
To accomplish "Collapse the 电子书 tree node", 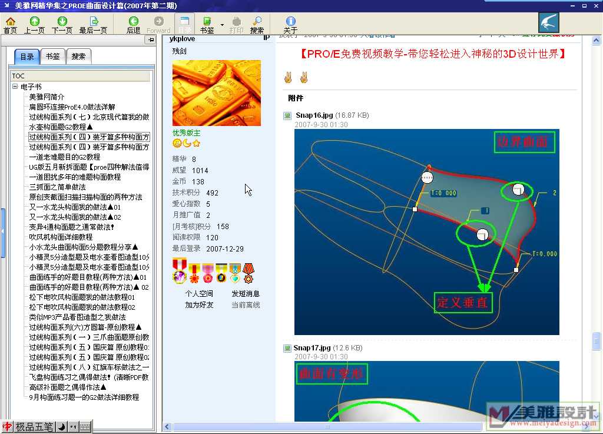I will (x=15, y=87).
